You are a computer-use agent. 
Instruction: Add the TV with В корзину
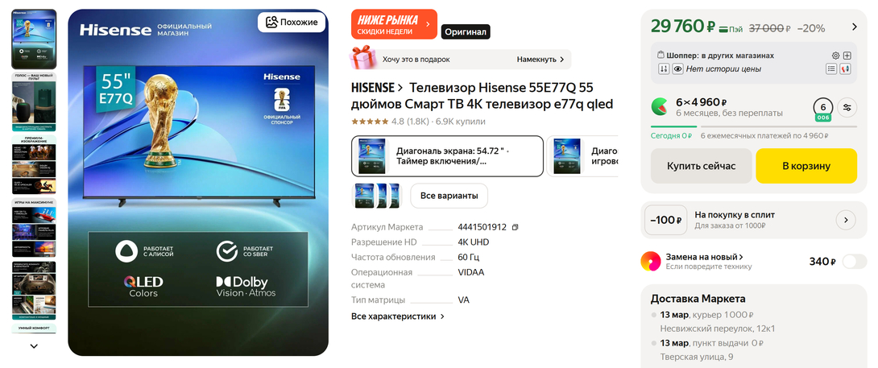click(806, 166)
